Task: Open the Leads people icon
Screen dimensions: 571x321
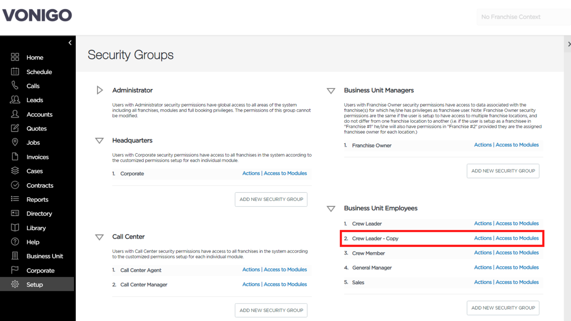Action: point(15,100)
